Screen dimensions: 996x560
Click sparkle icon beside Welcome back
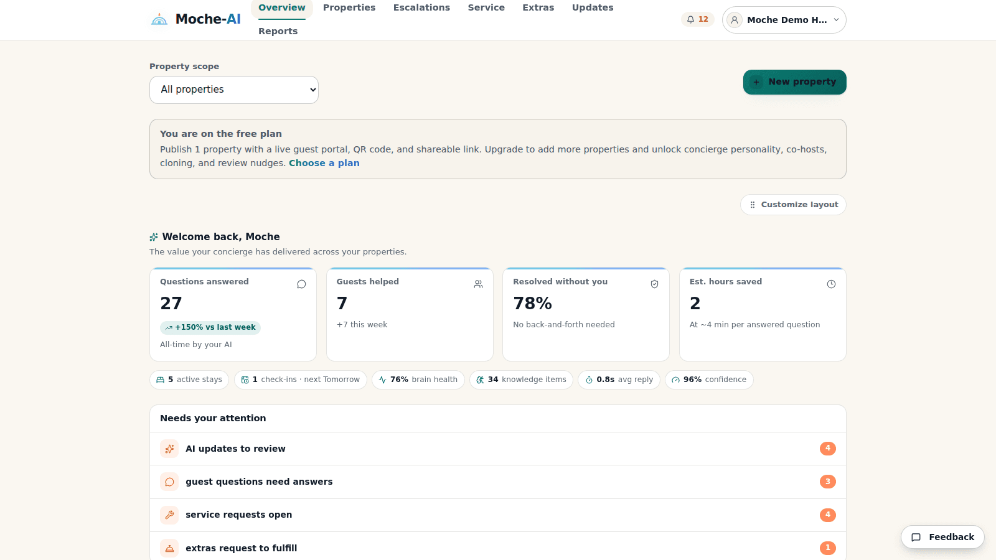pos(154,237)
